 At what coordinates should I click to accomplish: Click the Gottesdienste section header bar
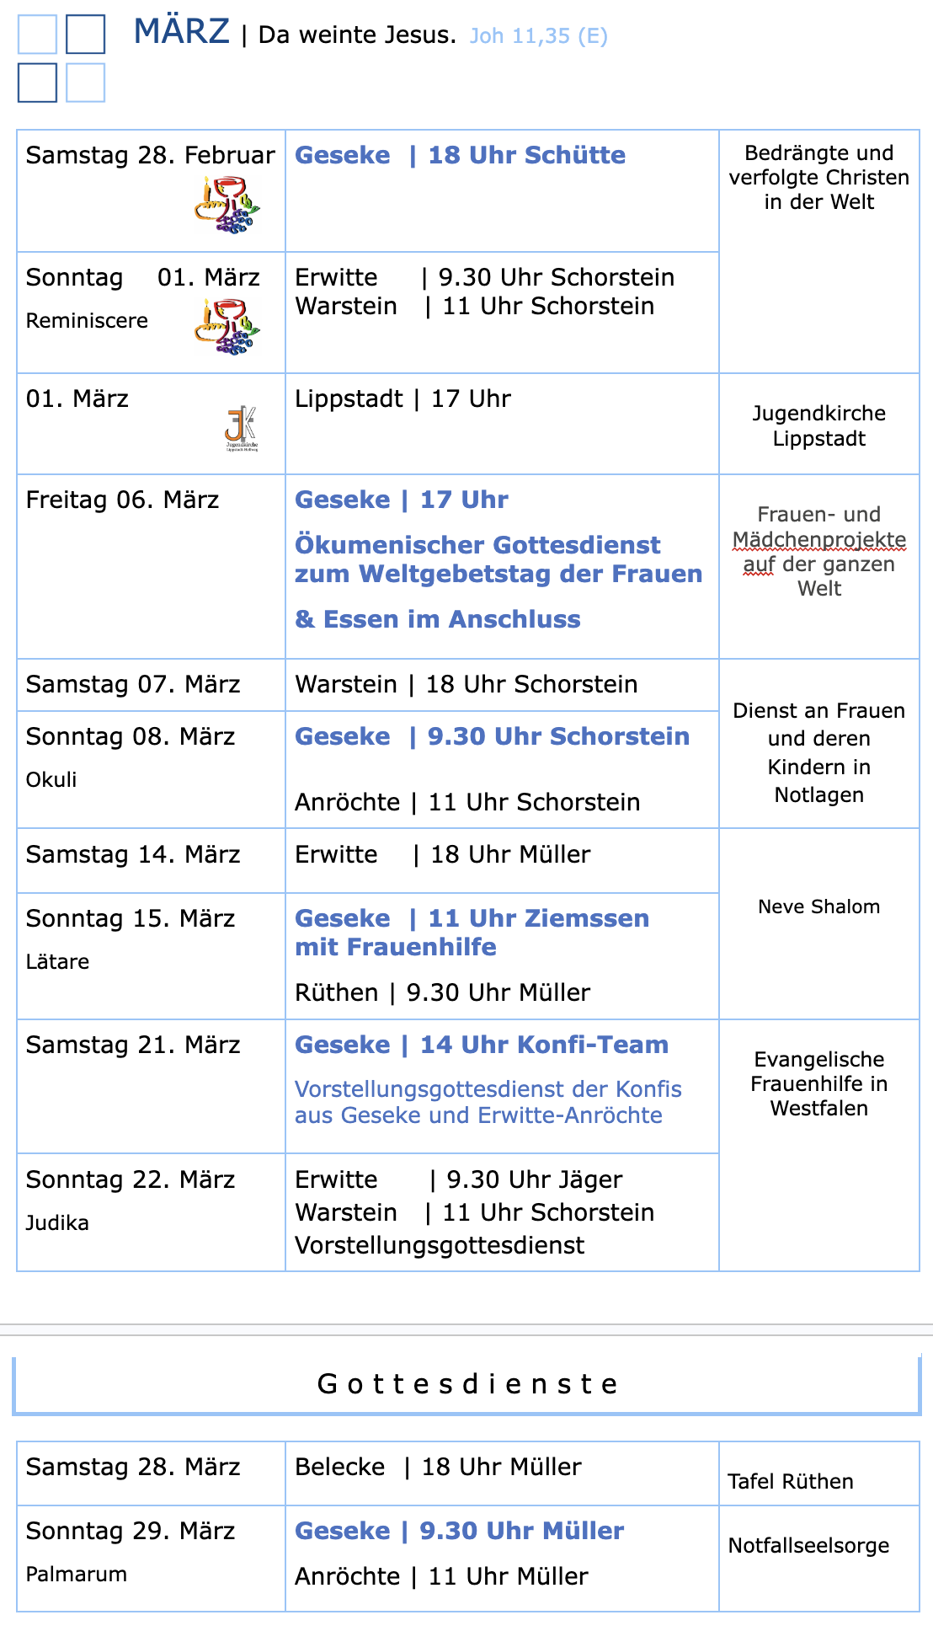click(466, 1384)
